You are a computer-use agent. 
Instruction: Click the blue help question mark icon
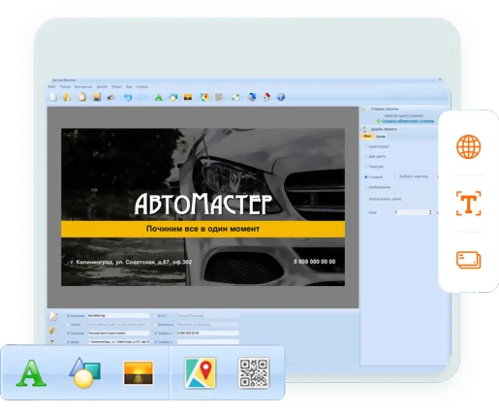(281, 97)
